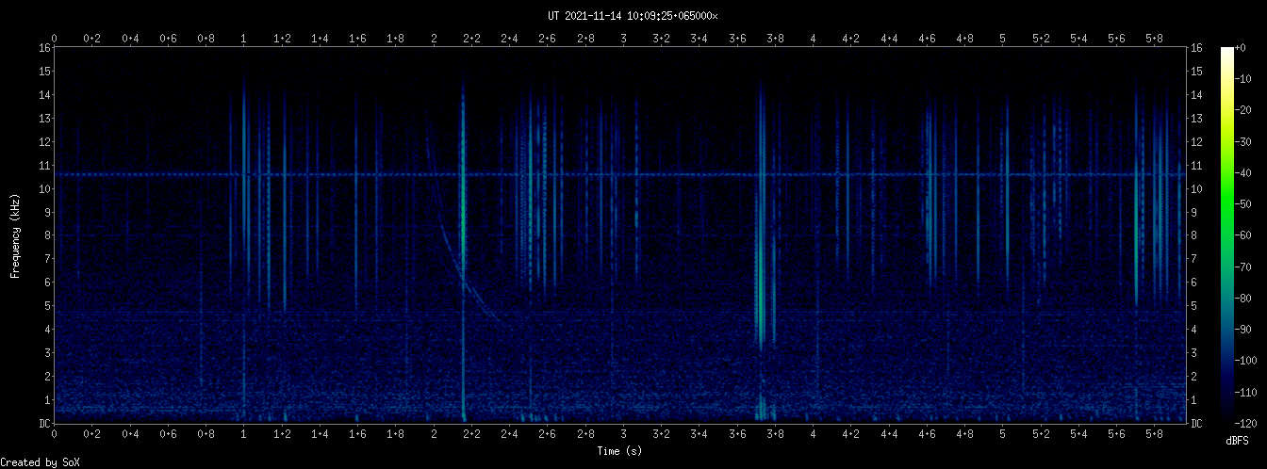Click 'DC' on the left frequency axis
Viewport: 1267px width, 469px height.
(x=44, y=424)
